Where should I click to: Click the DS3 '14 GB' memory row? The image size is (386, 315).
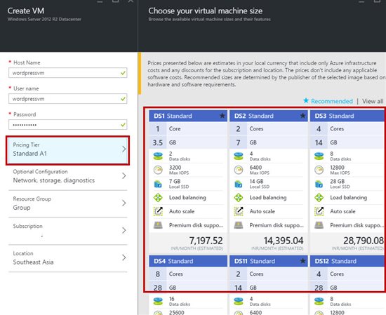(348, 142)
